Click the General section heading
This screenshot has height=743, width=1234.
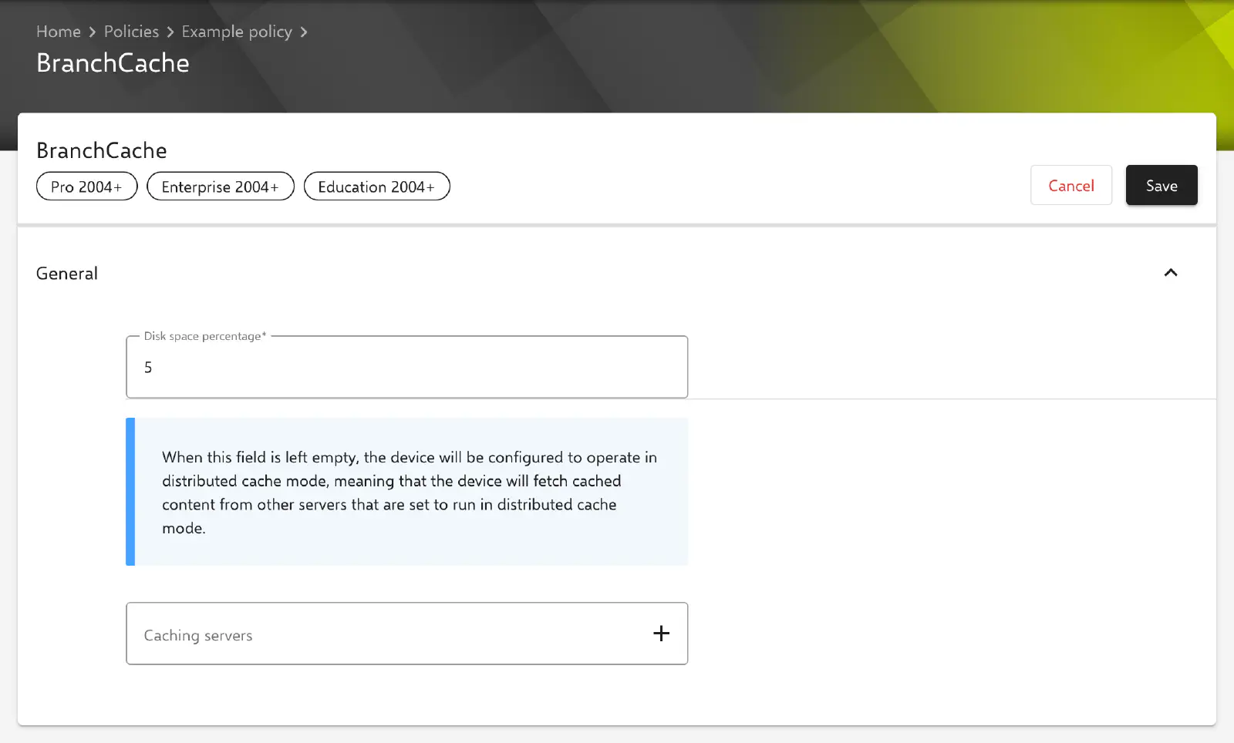click(67, 274)
